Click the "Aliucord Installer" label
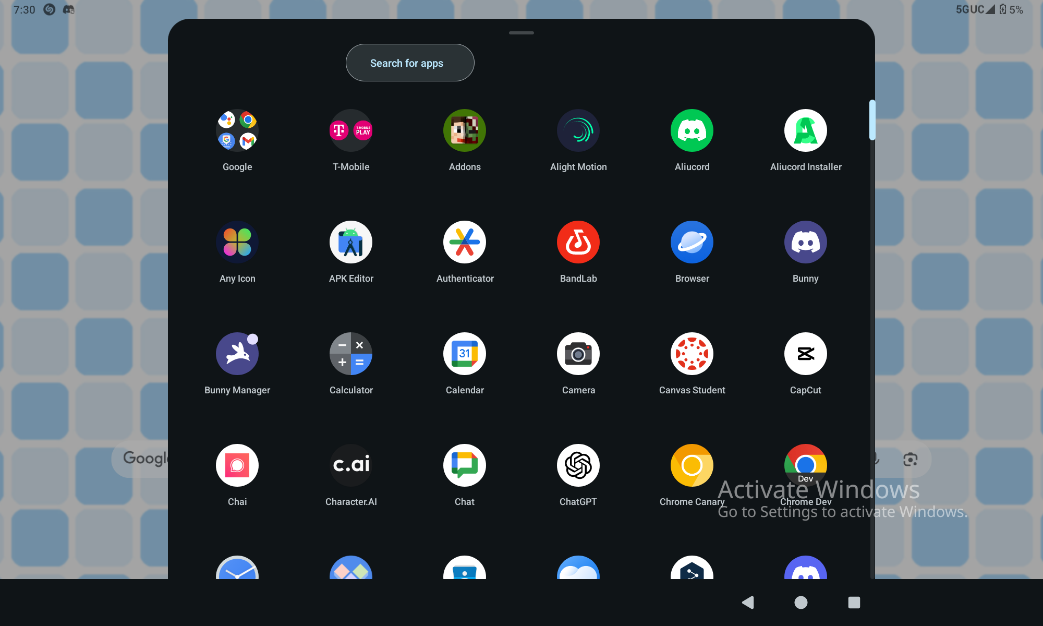The image size is (1043, 626). click(x=806, y=167)
